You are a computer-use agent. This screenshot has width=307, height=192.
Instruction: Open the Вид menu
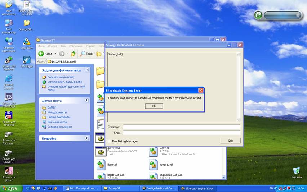coord(63,46)
